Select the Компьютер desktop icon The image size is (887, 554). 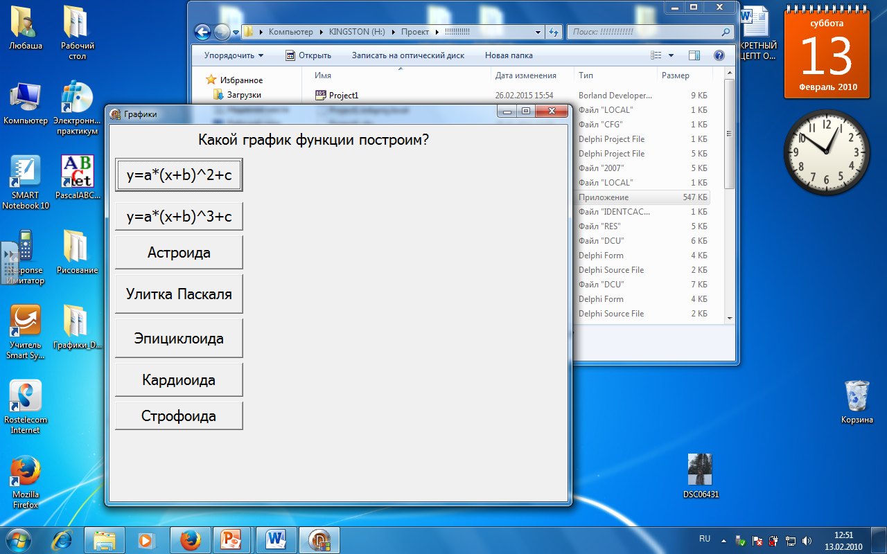(26, 103)
